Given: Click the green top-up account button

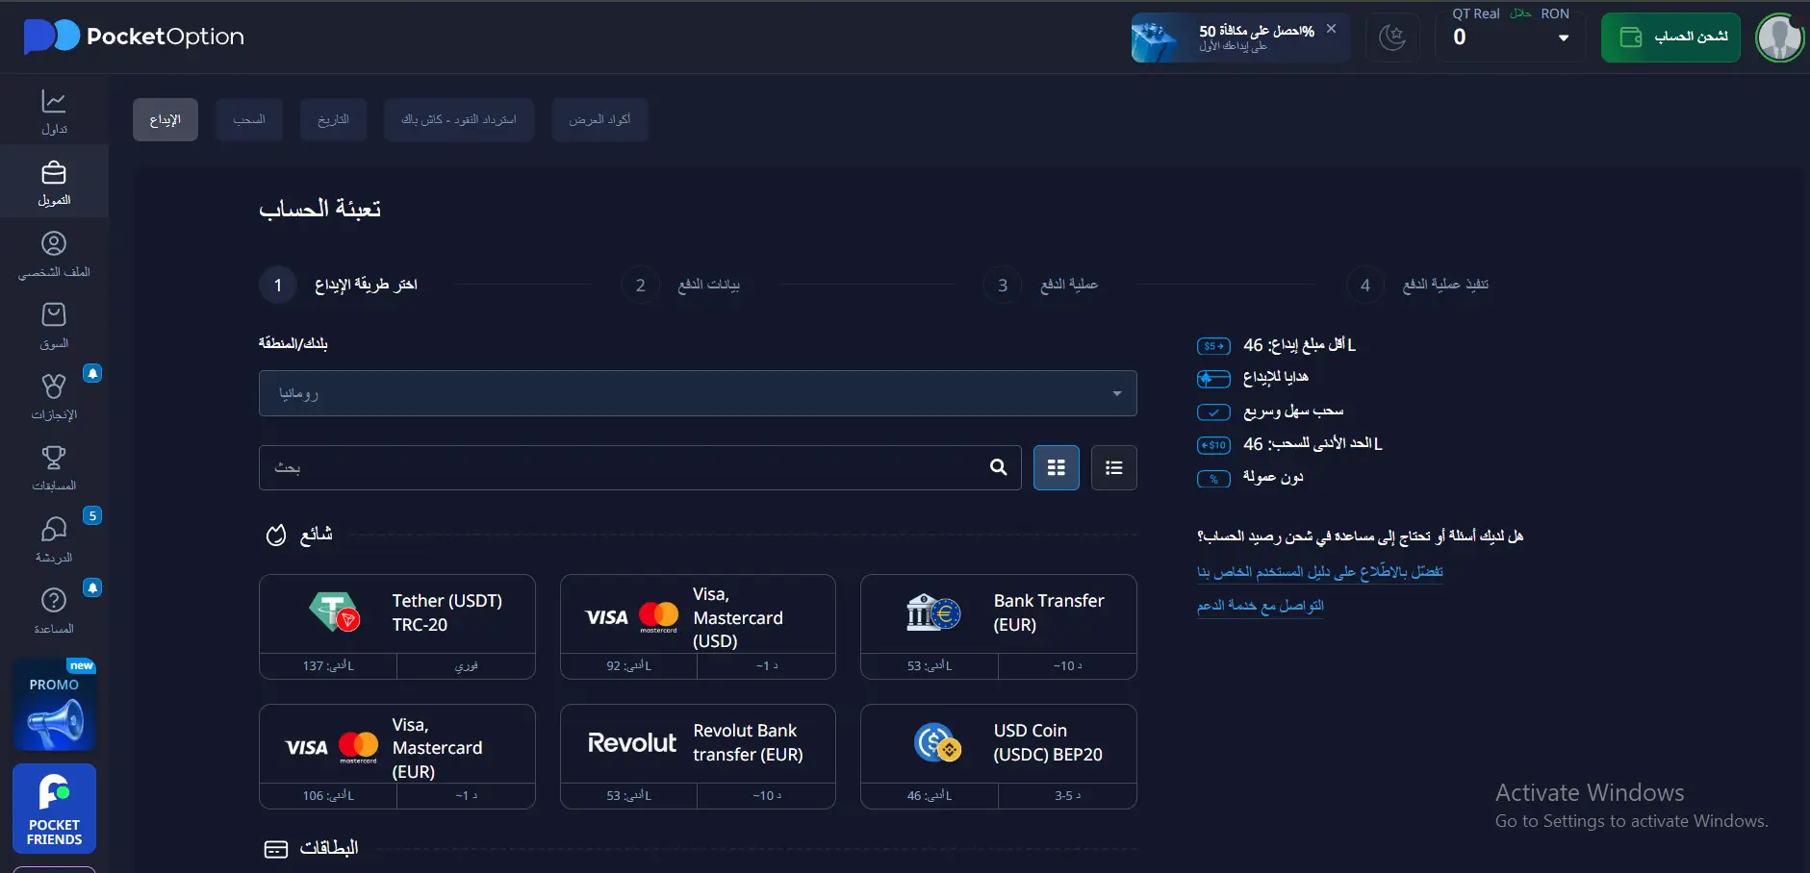Looking at the screenshot, I should (x=1670, y=37).
